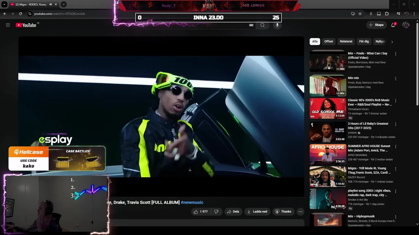Click the page vertical scrollbar

(x=417, y=64)
